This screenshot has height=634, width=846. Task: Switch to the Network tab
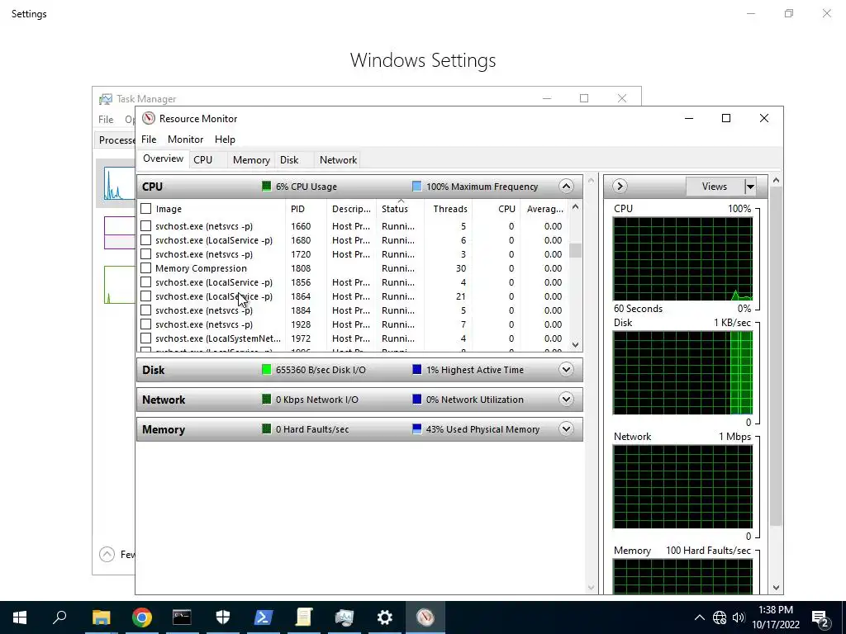click(x=338, y=159)
